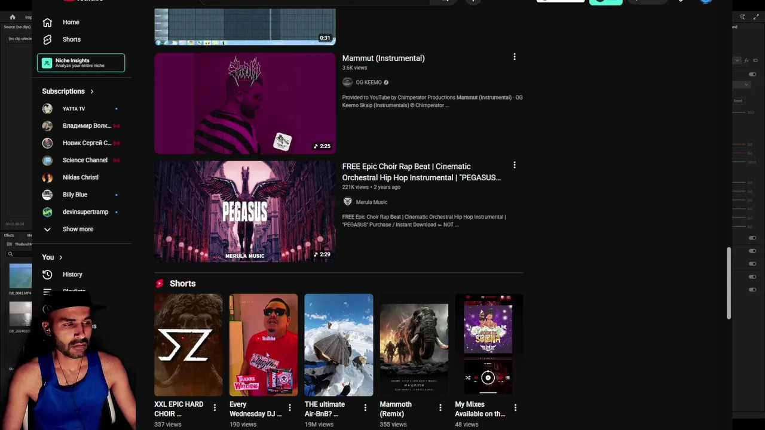765x430 pixels.
Task: Open the XXL EPIC HARD CHOIR short thumbnail
Action: 188,345
